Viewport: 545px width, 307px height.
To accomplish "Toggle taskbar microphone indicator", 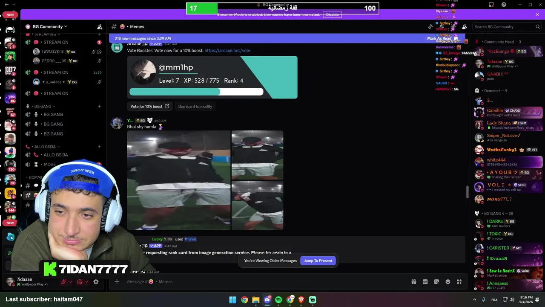I will [x=483, y=300].
